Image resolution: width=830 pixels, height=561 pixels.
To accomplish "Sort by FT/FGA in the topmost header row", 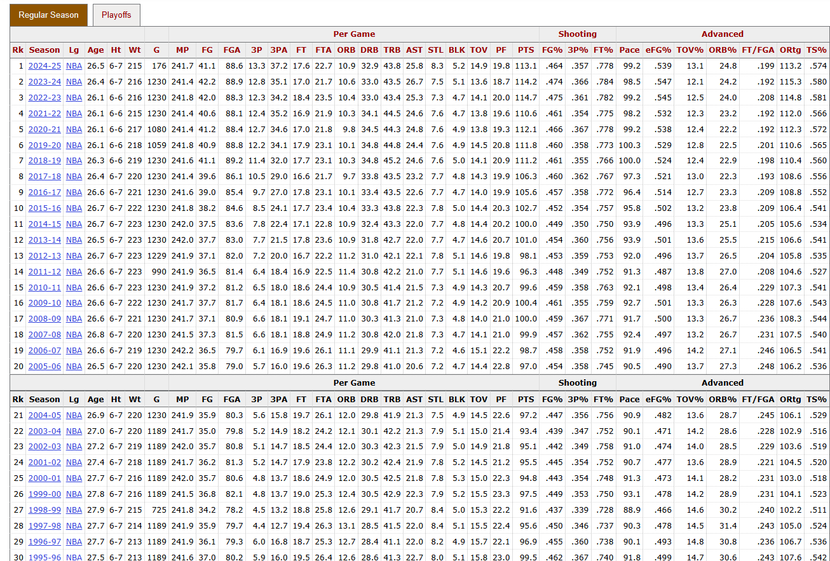I will coord(758,50).
